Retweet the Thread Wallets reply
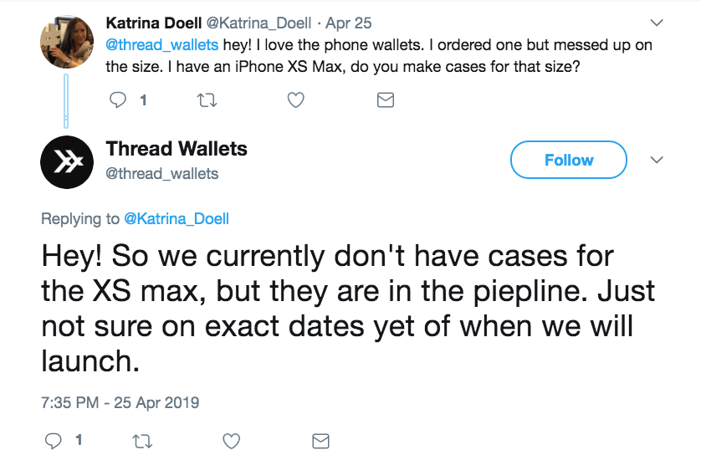 click(141, 440)
